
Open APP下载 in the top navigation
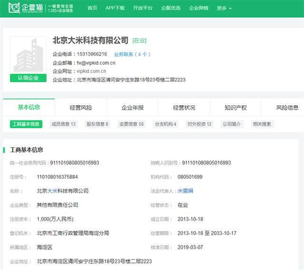115,8
